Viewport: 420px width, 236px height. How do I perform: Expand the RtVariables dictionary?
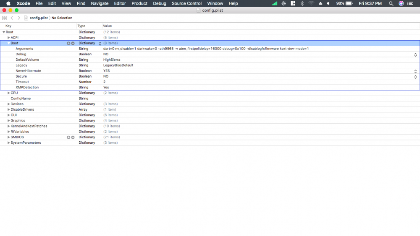pyautogui.click(x=8, y=132)
